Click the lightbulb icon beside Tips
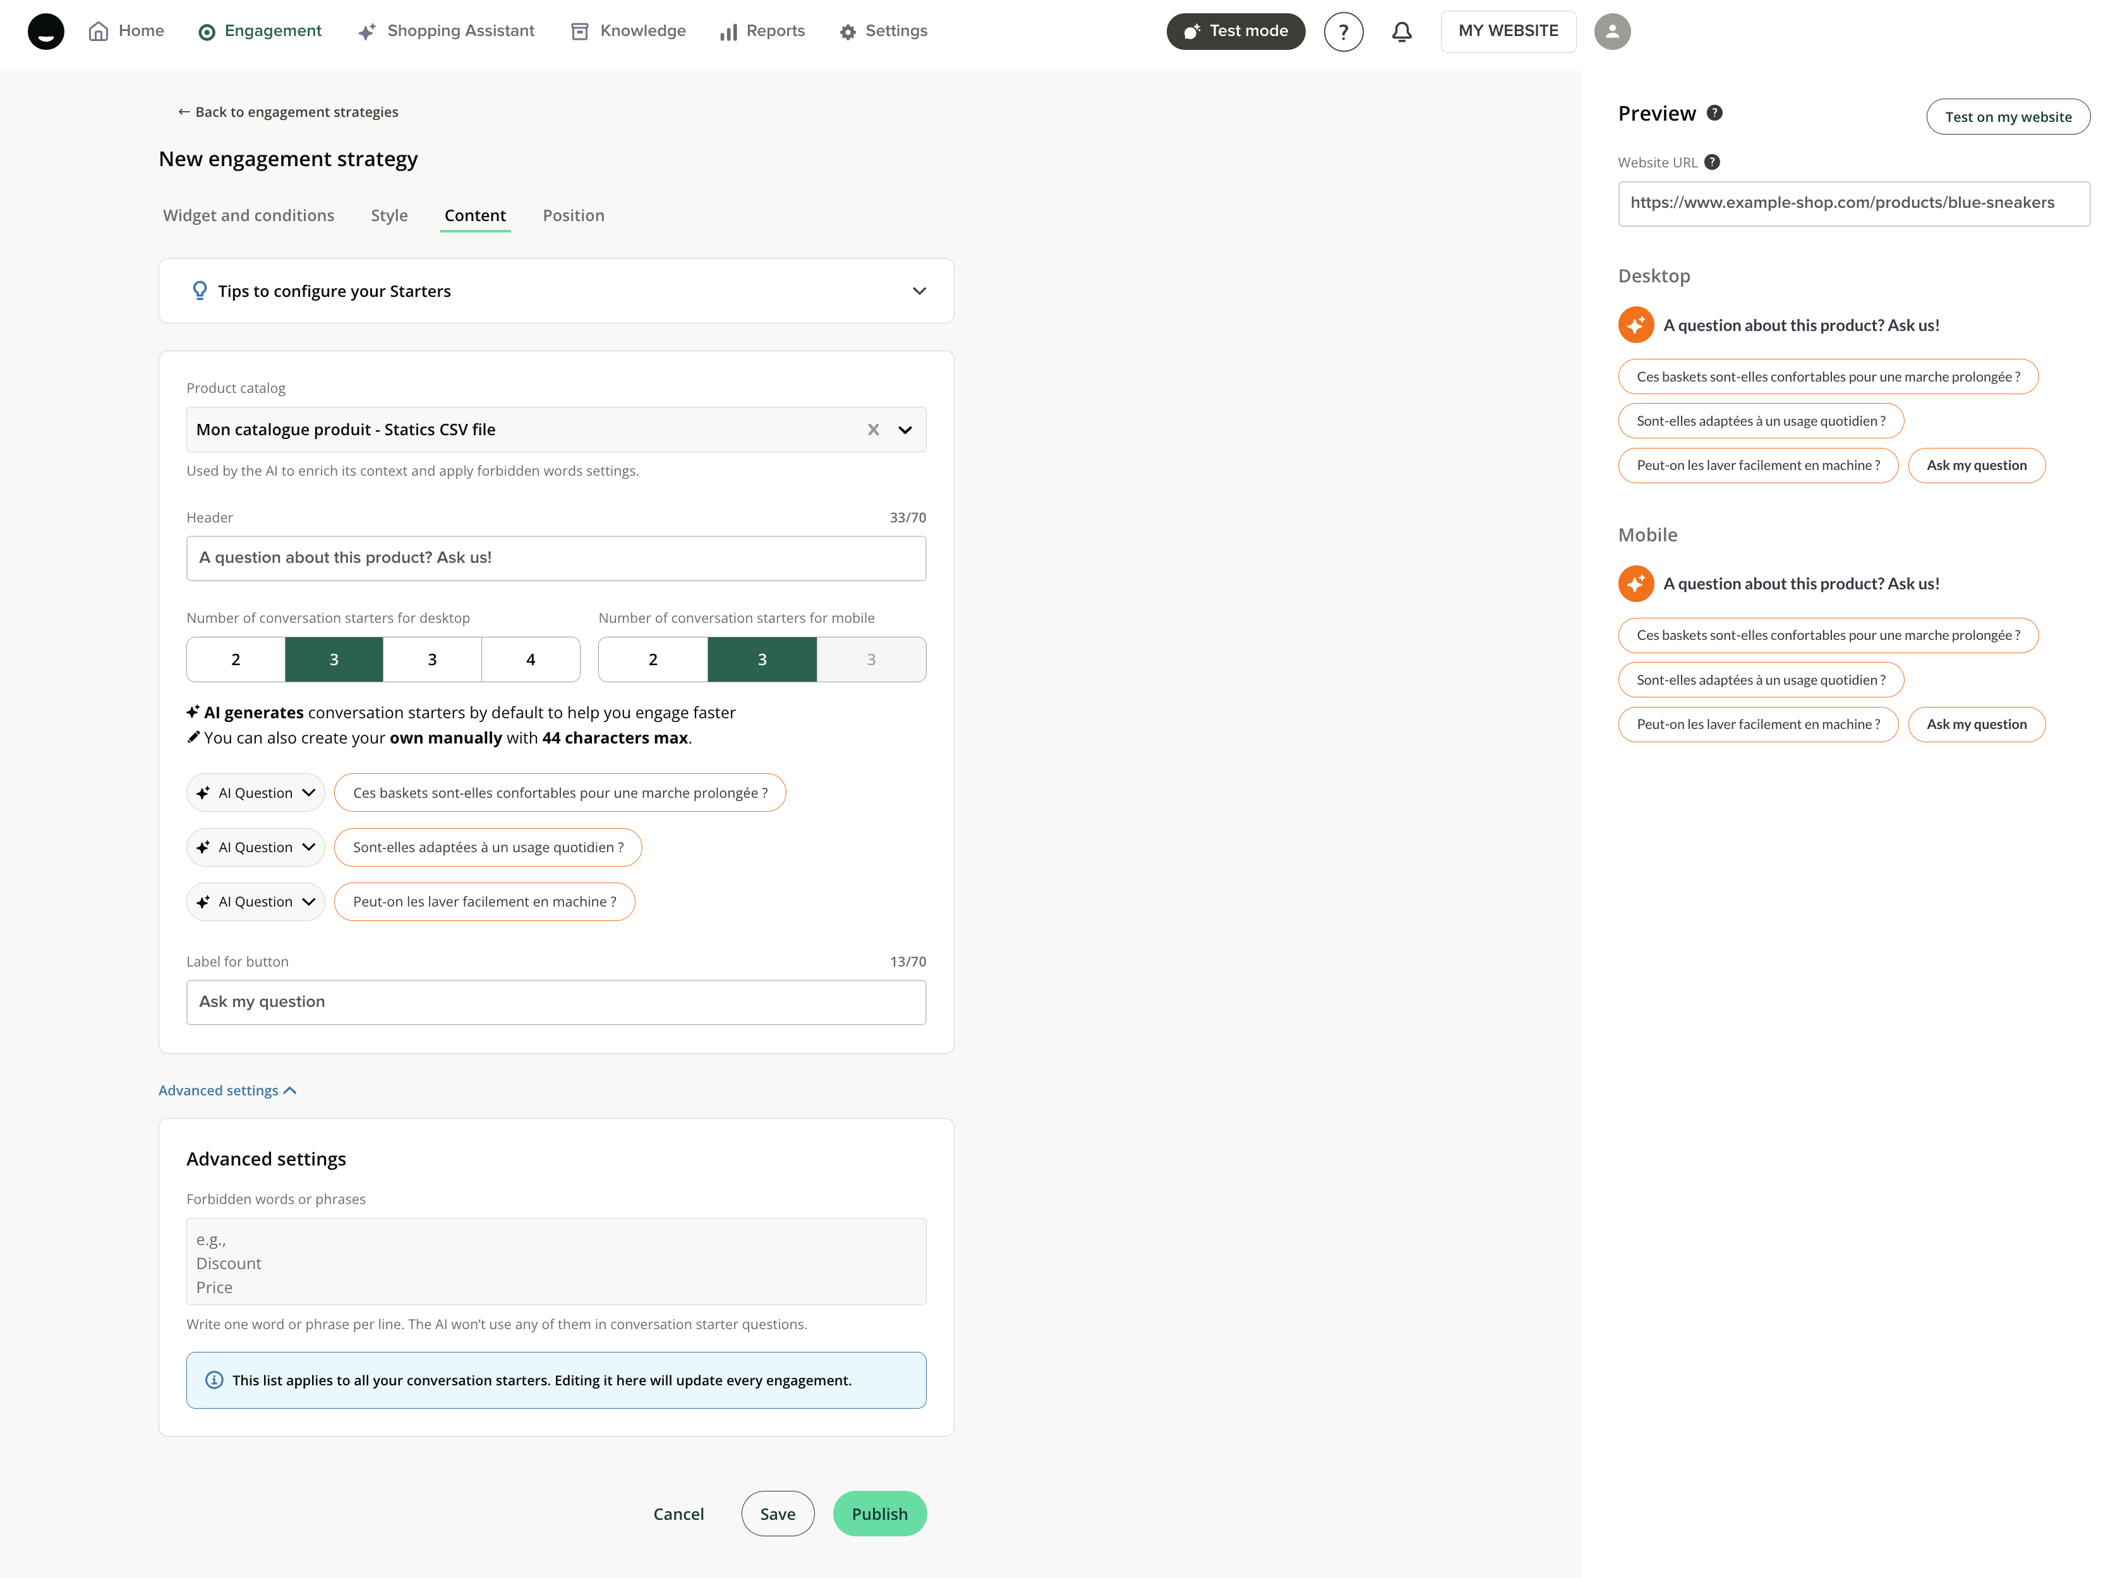This screenshot has height=1578, width=2120. click(200, 291)
